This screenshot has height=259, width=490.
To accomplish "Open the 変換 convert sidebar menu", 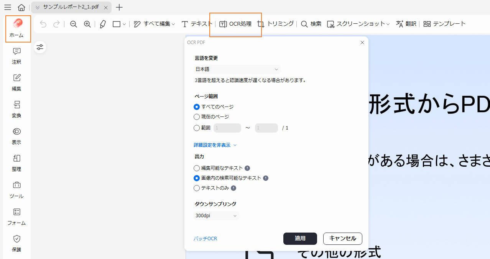I will pos(16,110).
